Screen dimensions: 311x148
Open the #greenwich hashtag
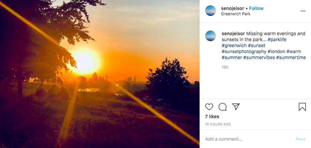[234, 45]
